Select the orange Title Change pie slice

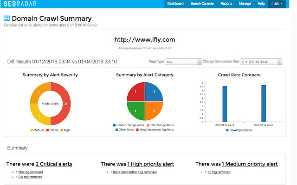pyautogui.click(x=154, y=111)
